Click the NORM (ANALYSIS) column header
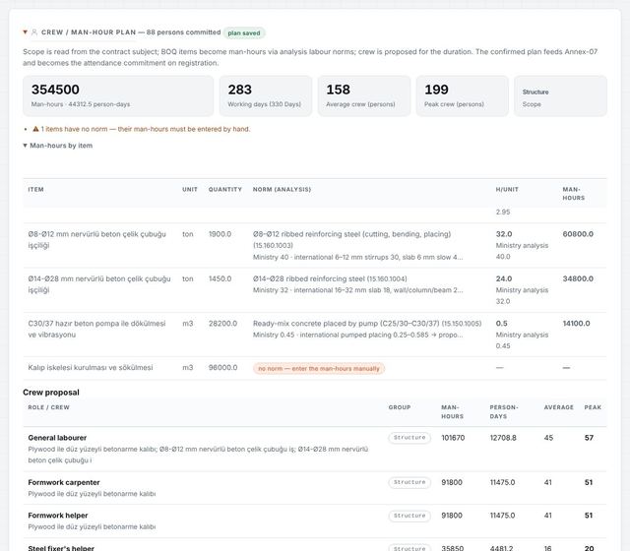The height and width of the screenshot is (551, 630). point(282,189)
